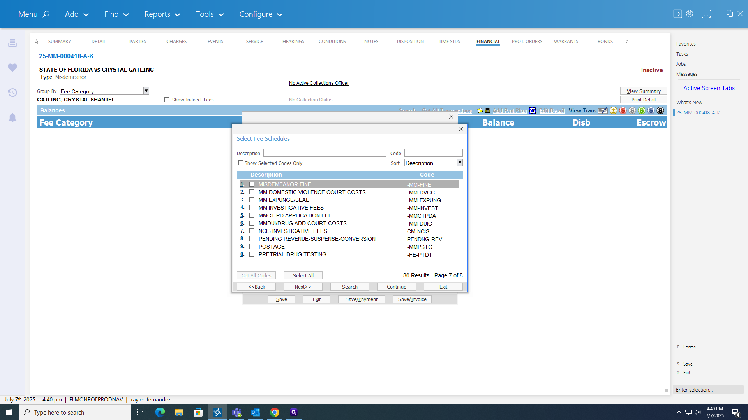The width and height of the screenshot is (748, 420).
Task: Check the MISDEMEANOR FINE checkbox
Action: click(252, 184)
